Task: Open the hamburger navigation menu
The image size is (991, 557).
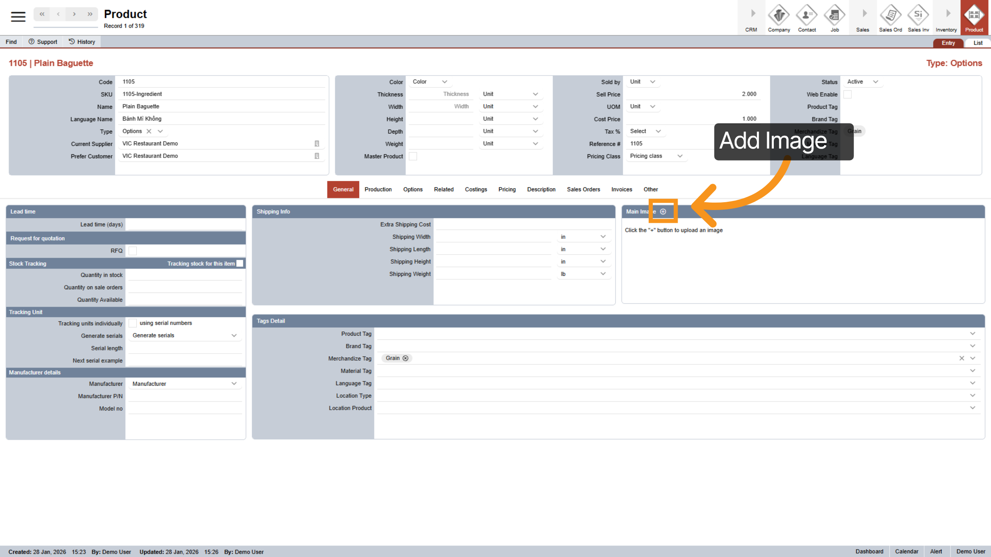Action: click(x=17, y=17)
